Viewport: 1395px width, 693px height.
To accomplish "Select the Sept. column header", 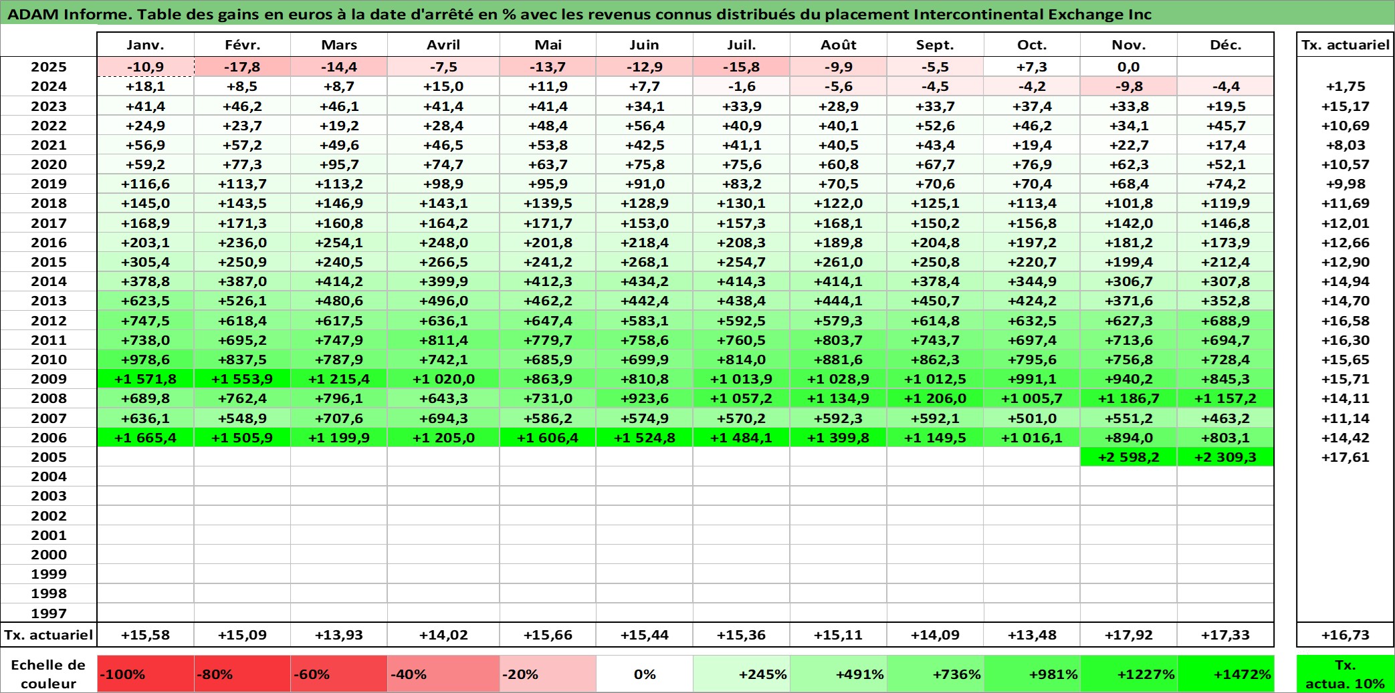I will point(935,45).
